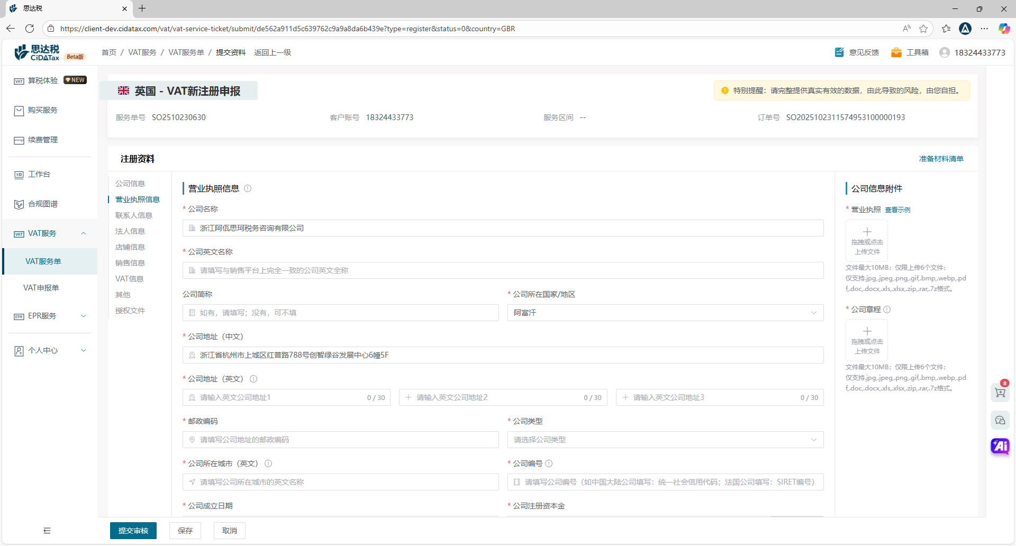The image size is (1016, 546).
Task: Select VAT申报单 in the sidebar
Action: coord(41,288)
